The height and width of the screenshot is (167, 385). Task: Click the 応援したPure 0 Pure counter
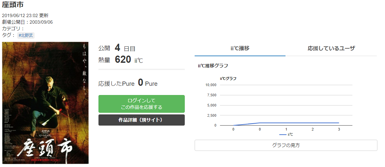[x=128, y=83]
